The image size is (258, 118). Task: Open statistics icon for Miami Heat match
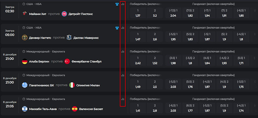(x=123, y=4)
